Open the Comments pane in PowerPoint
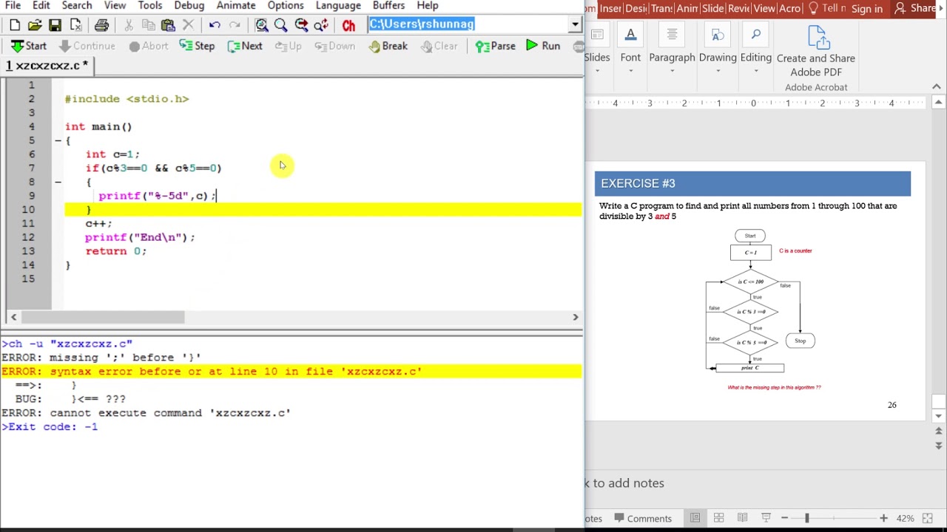The height and width of the screenshot is (532, 947). coord(642,519)
